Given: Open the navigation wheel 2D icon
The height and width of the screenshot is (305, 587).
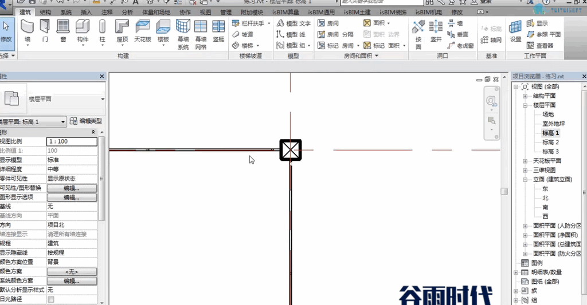Looking at the screenshot, I should [491, 101].
